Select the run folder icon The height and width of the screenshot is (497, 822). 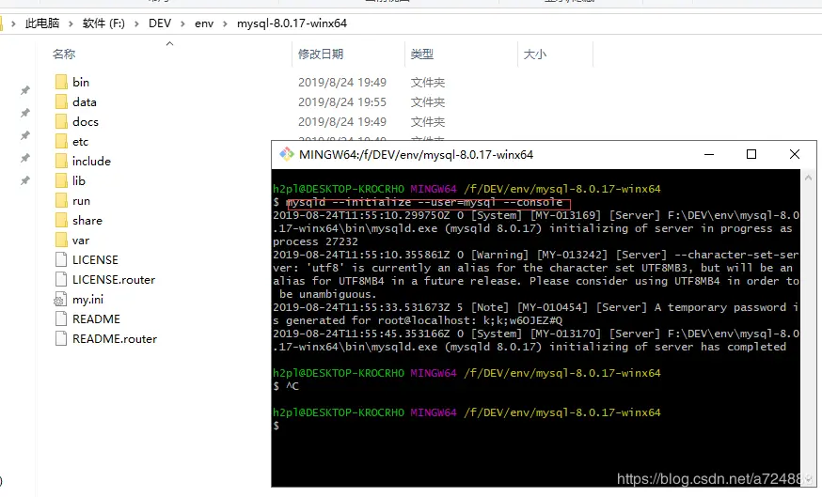(61, 200)
